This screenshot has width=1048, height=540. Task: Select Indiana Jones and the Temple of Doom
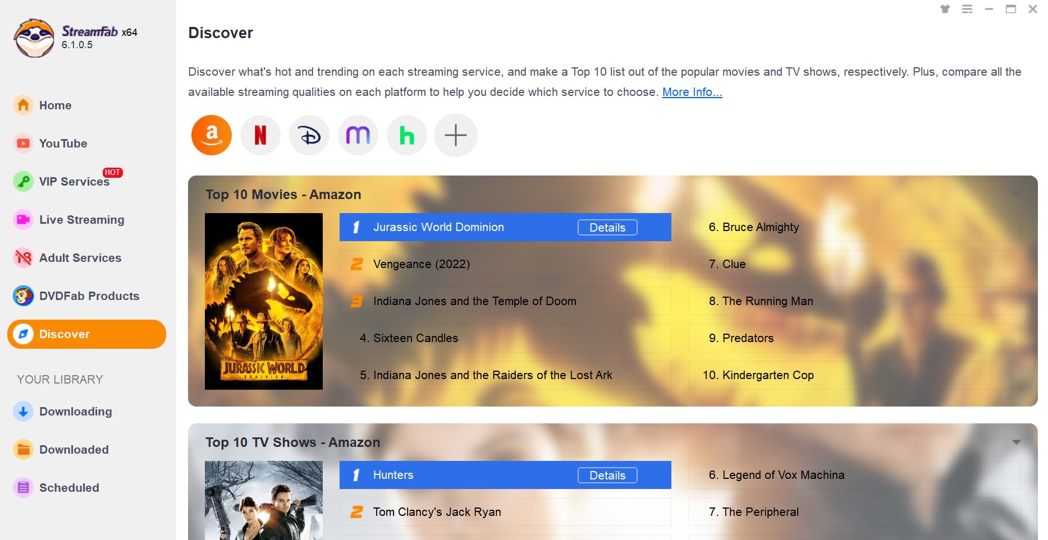505,301
